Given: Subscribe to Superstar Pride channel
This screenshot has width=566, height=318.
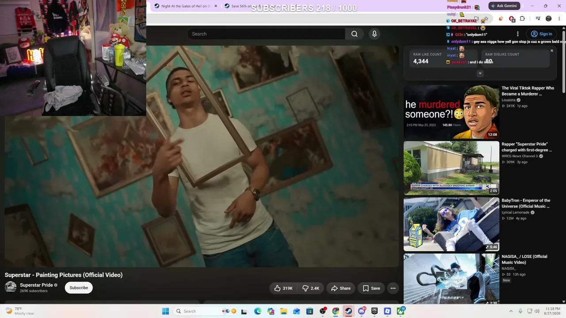Looking at the screenshot, I should pyautogui.click(x=79, y=288).
